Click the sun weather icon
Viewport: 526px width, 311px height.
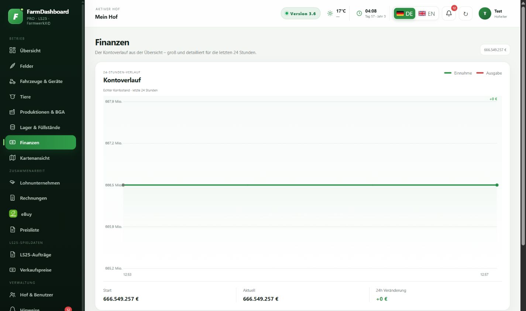point(330,13)
